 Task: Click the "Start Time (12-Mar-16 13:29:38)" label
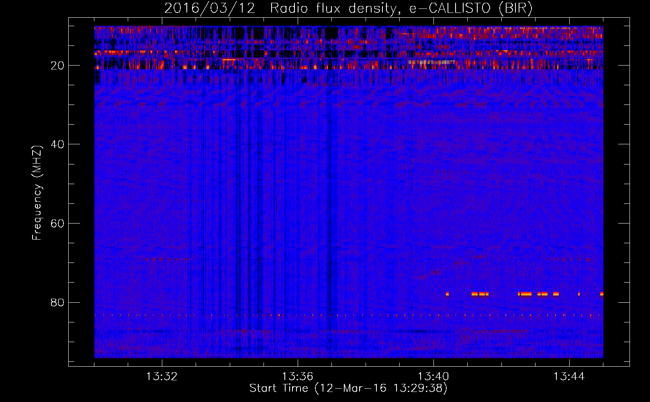click(348, 388)
